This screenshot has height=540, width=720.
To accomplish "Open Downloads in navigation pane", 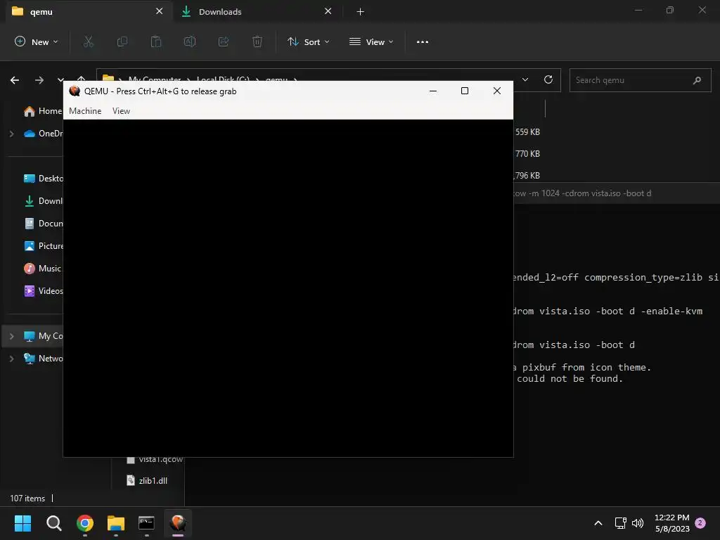I will tap(43, 200).
